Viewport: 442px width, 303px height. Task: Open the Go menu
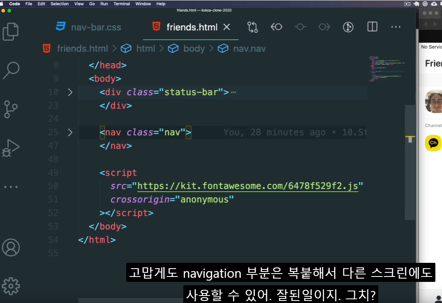[92, 4]
